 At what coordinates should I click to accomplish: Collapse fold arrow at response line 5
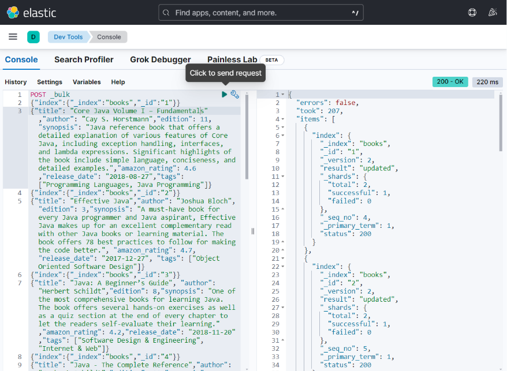(x=283, y=128)
